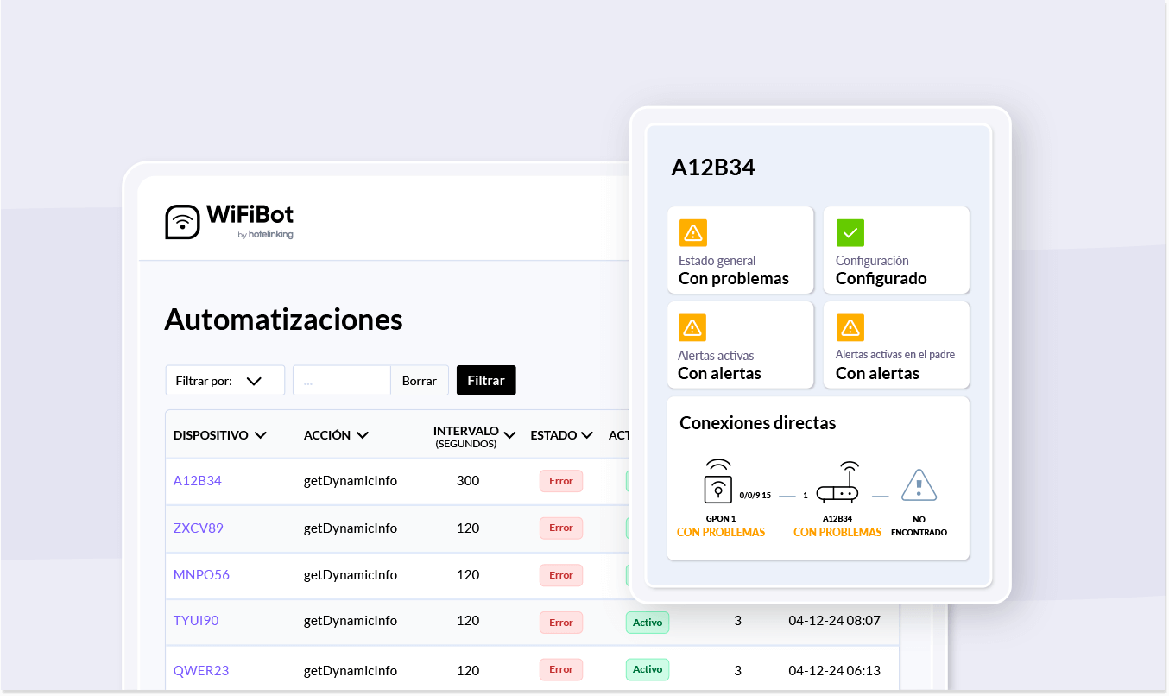Click the A12B34 panel title
The height and width of the screenshot is (696, 1169).
(713, 168)
